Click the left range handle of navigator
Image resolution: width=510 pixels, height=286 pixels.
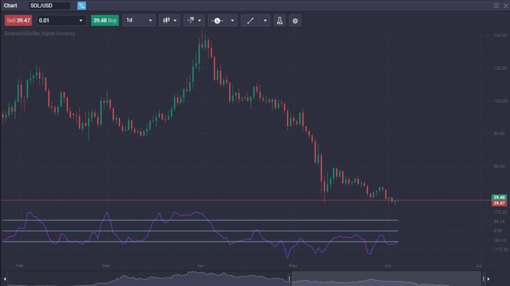pos(290,279)
